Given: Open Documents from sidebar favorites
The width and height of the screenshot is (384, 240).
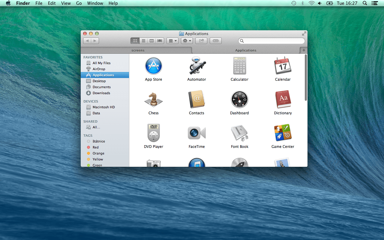Looking at the screenshot, I should pyautogui.click(x=105, y=87).
